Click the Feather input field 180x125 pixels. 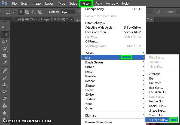68,12
